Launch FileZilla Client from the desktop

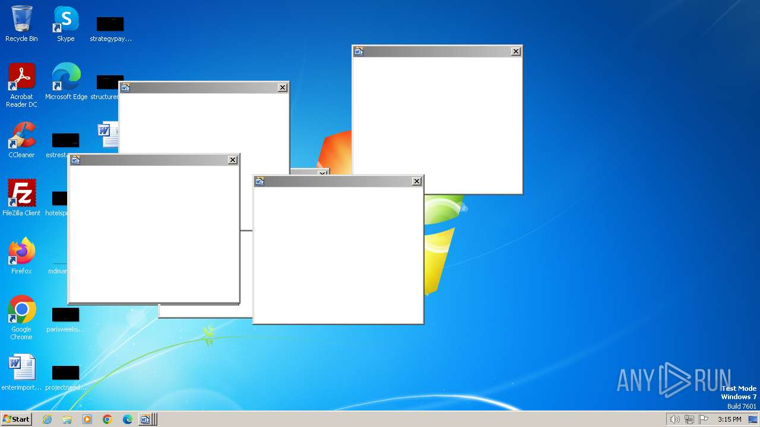pos(21,198)
